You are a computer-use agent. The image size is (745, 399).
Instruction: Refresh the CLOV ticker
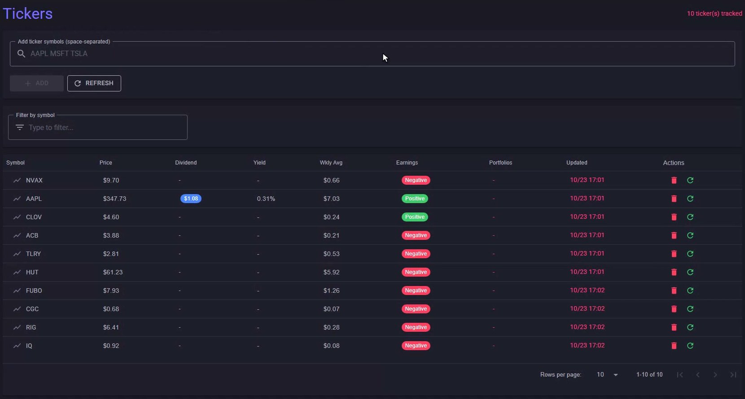click(690, 217)
